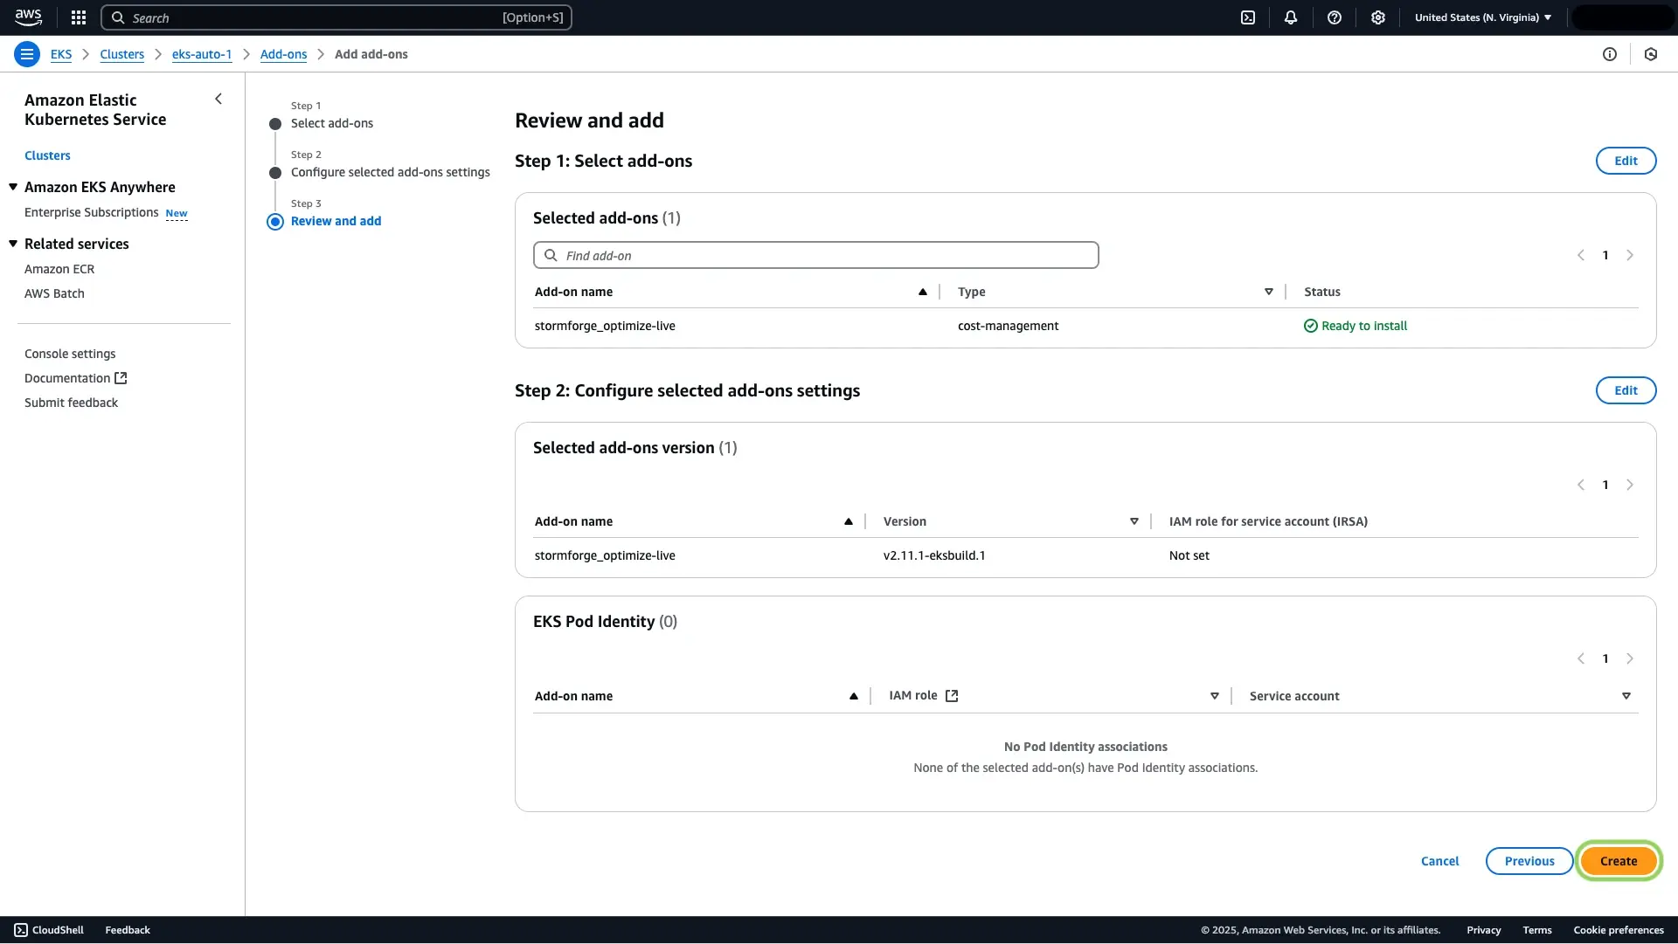Click the notifications bell icon
This screenshot has height=944, width=1678.
click(x=1291, y=17)
